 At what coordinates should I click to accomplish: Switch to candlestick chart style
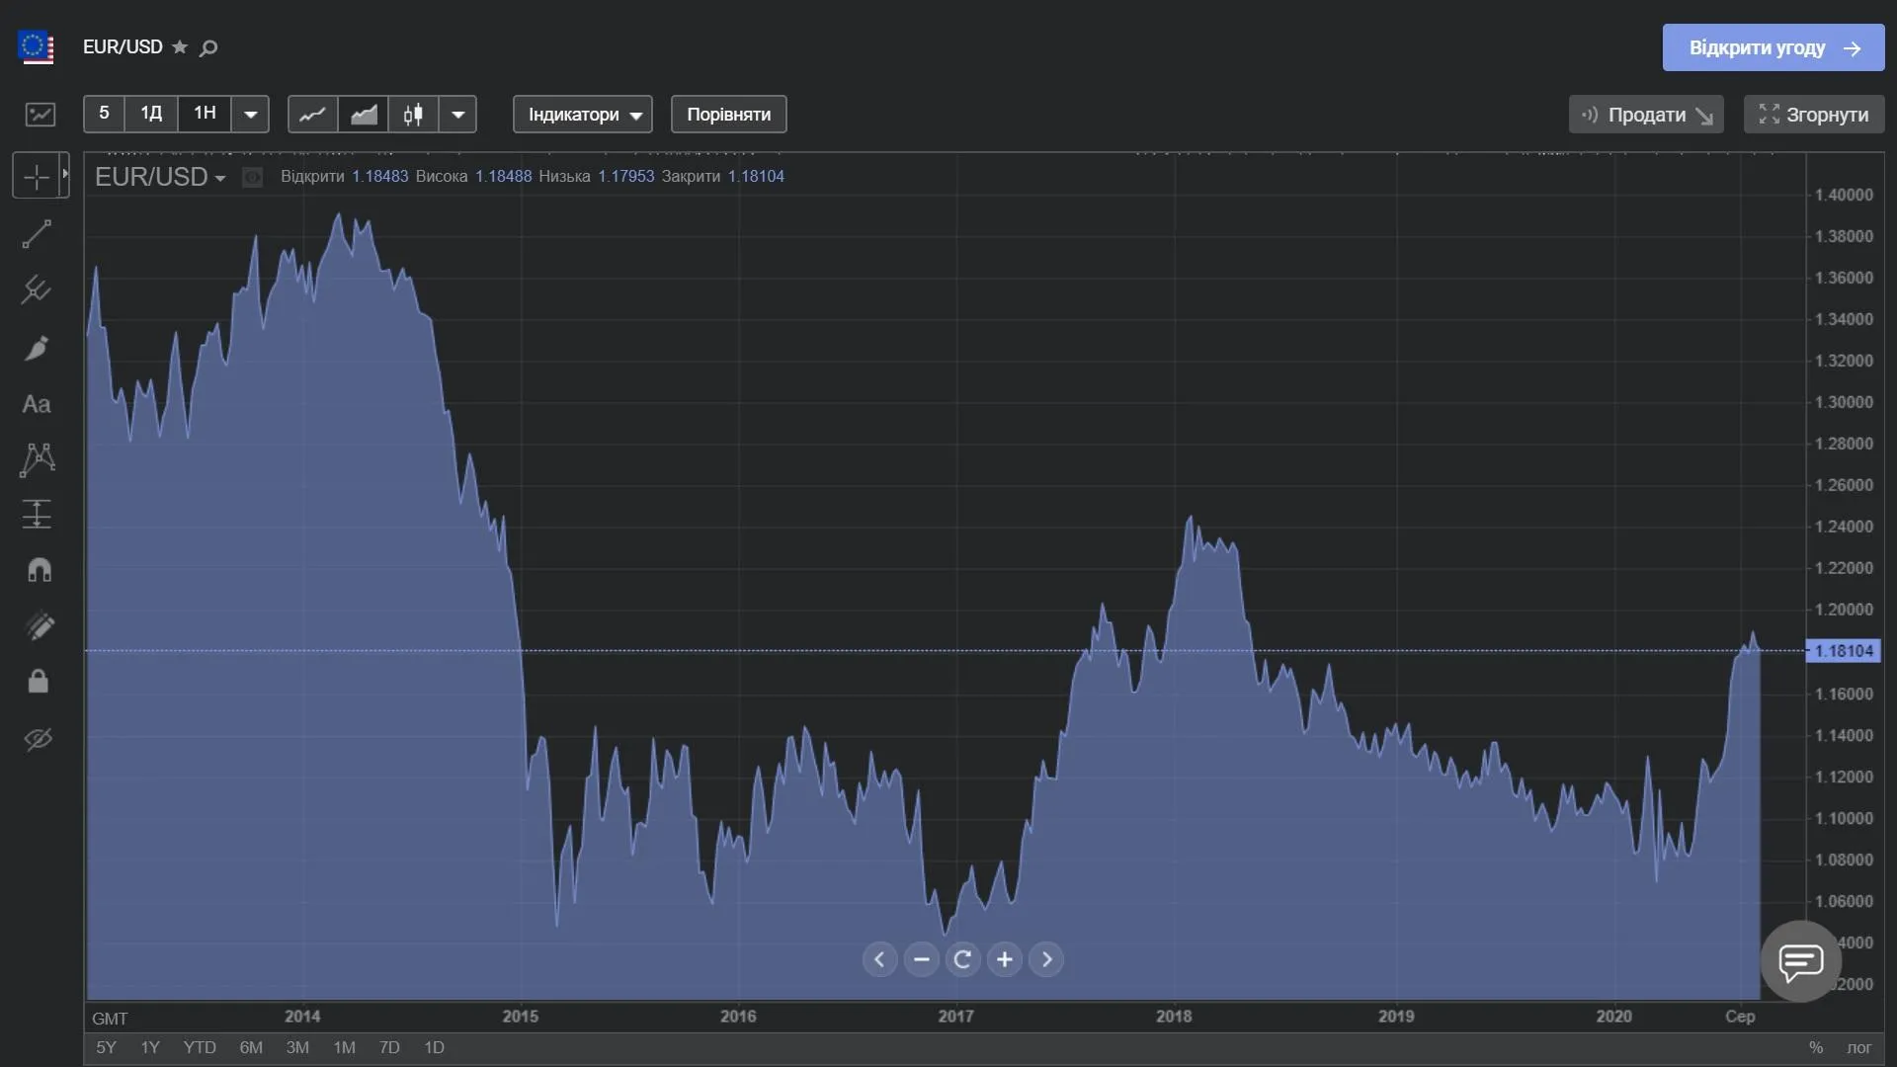[x=414, y=115]
